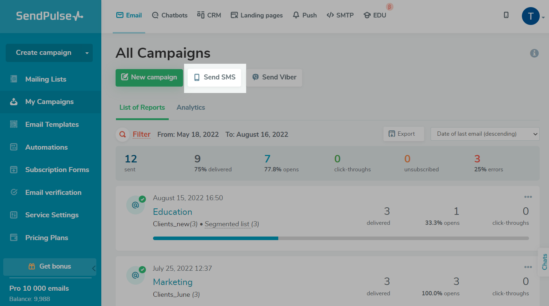Click the mobile device icon in header
This screenshot has width=549, height=306.
coord(506,15)
